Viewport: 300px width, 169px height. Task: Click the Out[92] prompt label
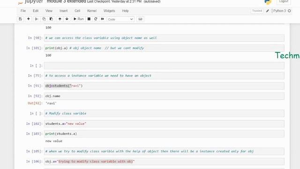tap(35, 103)
